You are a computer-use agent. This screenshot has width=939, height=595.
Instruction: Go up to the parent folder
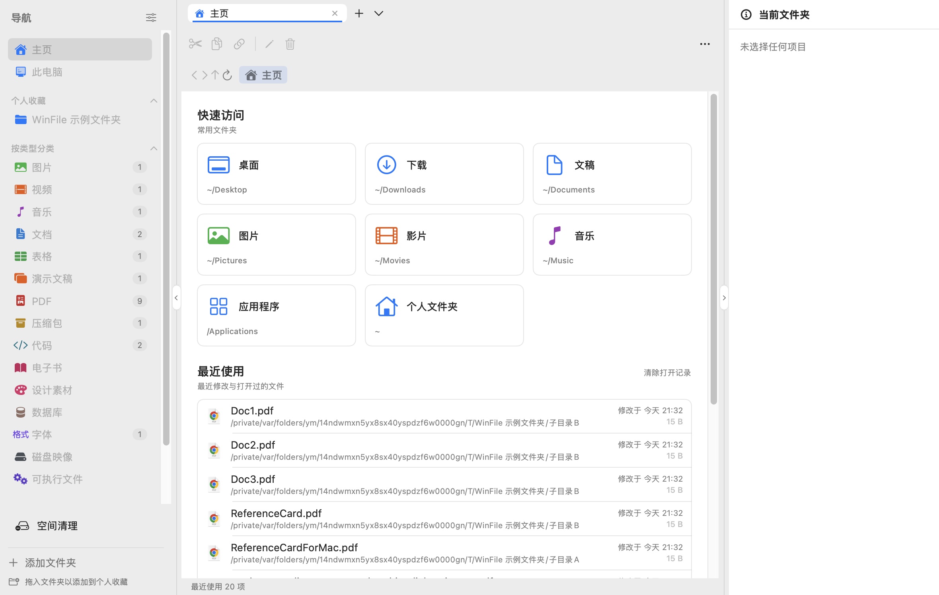215,75
